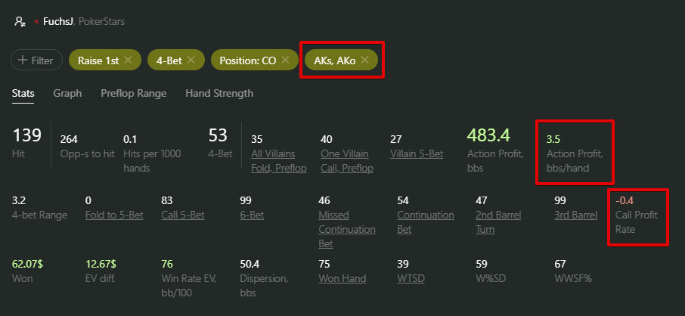Remove the Position: CO filter
The image size is (685, 316).
285,60
